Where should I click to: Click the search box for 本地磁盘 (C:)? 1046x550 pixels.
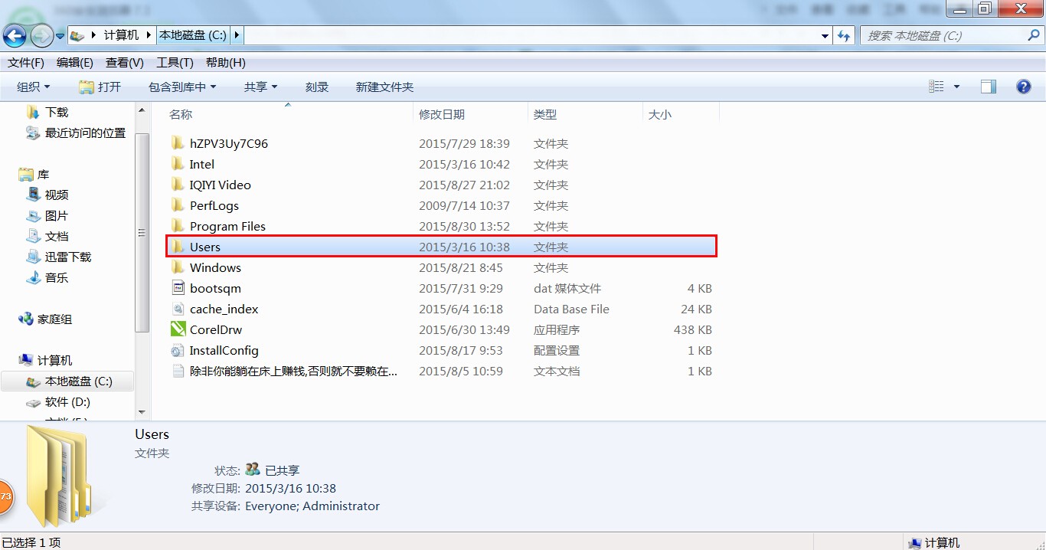[946, 35]
